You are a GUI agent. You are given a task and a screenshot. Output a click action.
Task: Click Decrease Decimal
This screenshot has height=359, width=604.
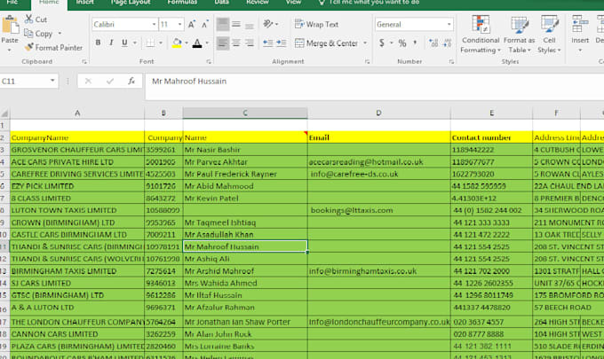(447, 43)
